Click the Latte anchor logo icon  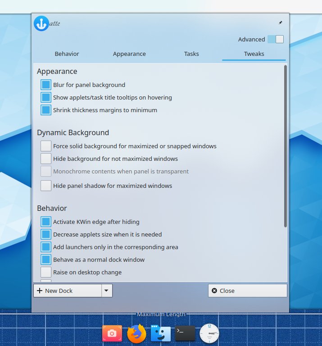coord(41,23)
